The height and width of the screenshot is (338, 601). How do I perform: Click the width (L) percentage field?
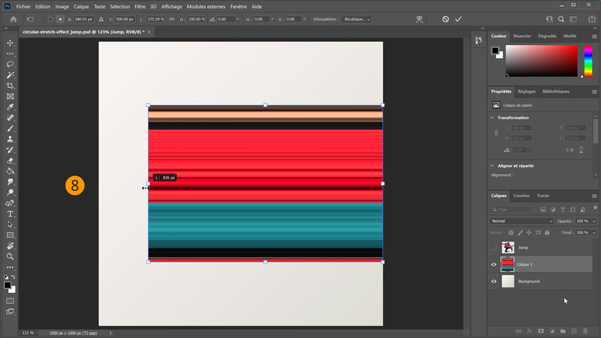pyautogui.click(x=155, y=19)
